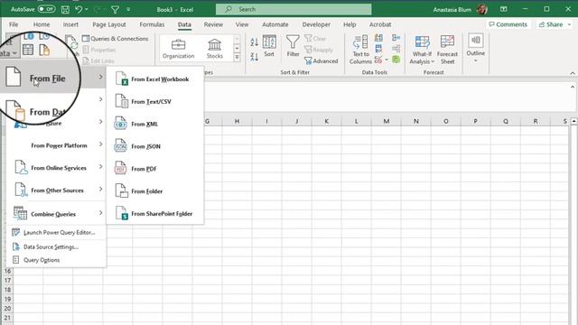Open What-If Analysis dropdown
Screen dimensions: 578x325
(422, 50)
